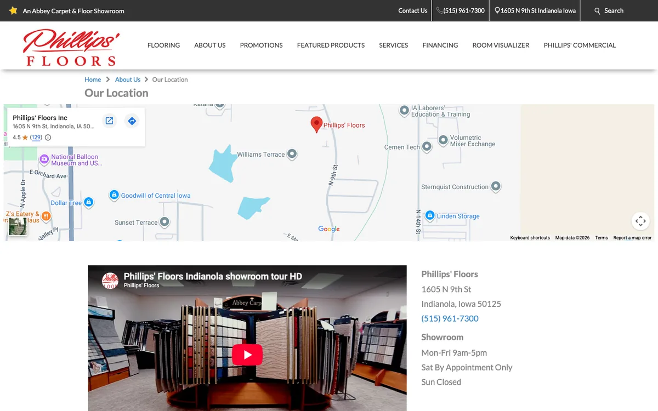
Task: Open the About Us menu
Action: (210, 45)
